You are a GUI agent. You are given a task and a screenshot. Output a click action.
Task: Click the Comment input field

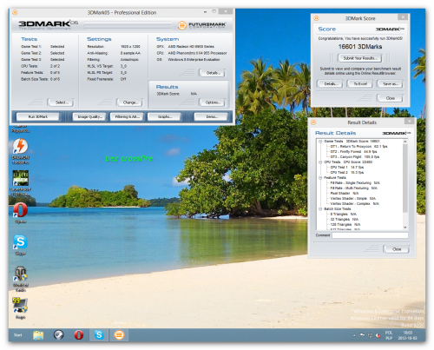[370, 235]
